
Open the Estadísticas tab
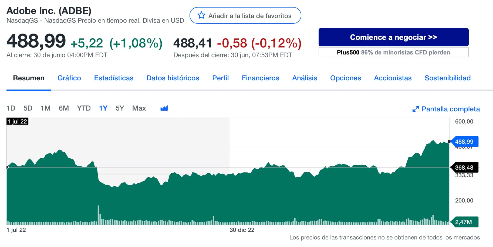pos(114,78)
